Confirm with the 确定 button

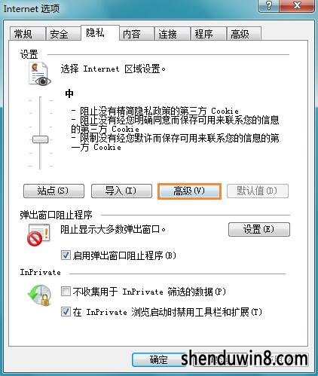click(159, 359)
